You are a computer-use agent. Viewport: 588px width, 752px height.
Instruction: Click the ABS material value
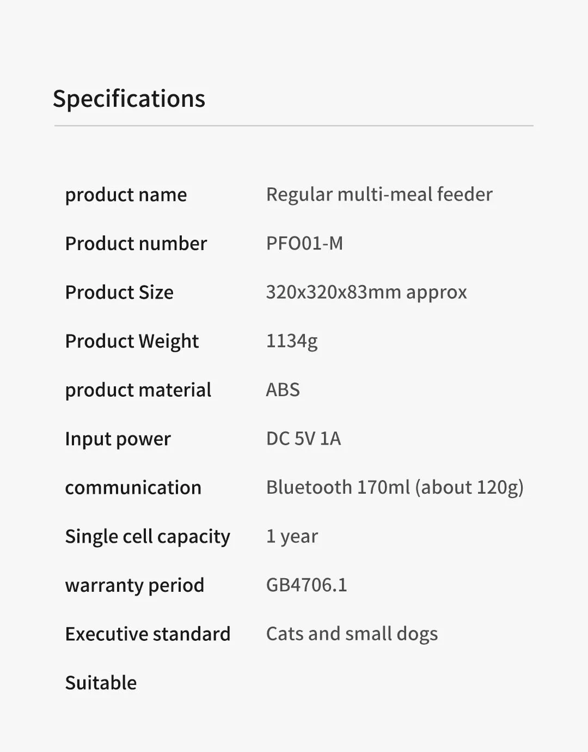283,390
